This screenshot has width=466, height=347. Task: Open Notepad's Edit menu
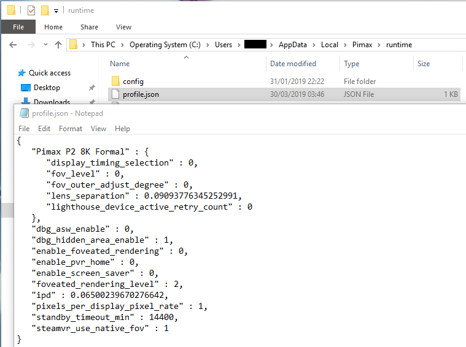click(44, 129)
